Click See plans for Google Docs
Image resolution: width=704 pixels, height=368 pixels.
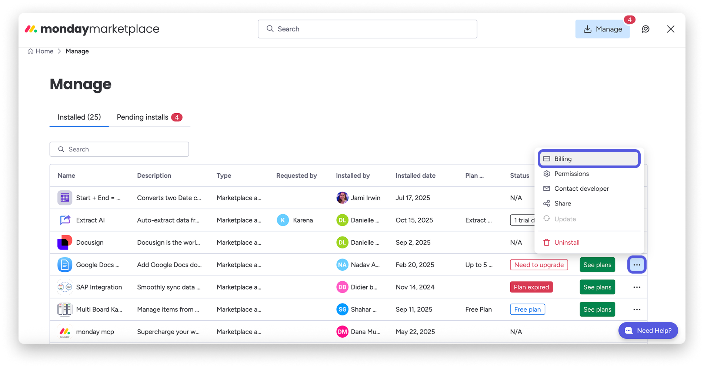[x=597, y=265]
